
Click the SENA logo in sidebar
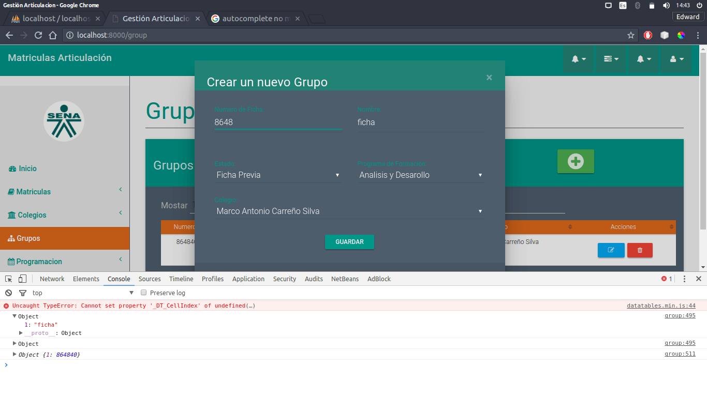(x=64, y=120)
